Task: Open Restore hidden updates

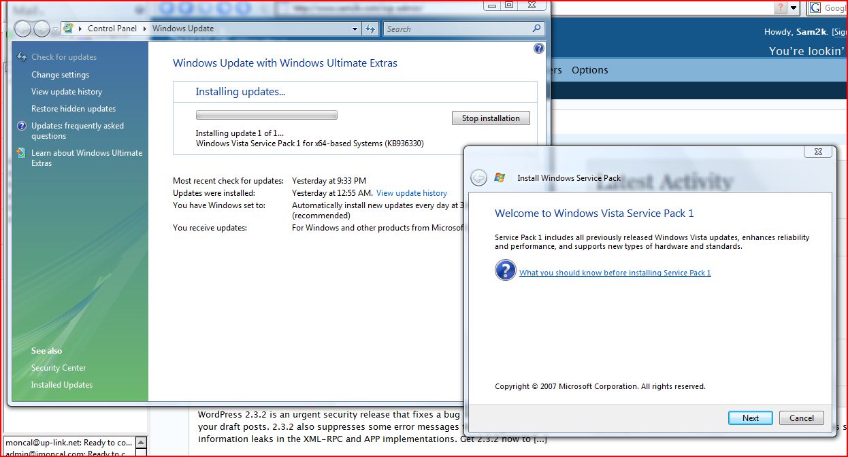Action: tap(74, 109)
